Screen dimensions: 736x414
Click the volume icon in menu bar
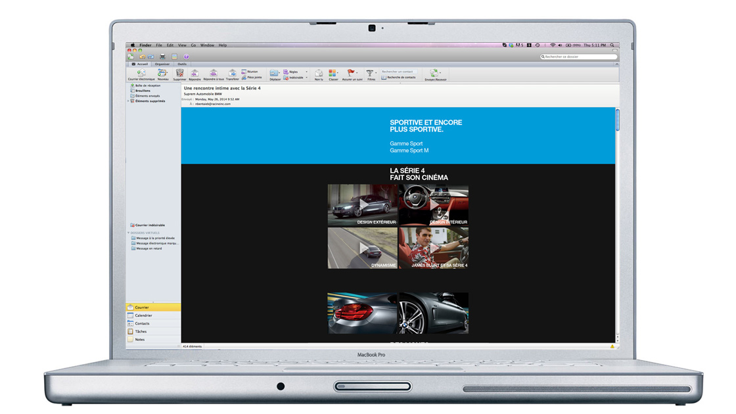[560, 45]
